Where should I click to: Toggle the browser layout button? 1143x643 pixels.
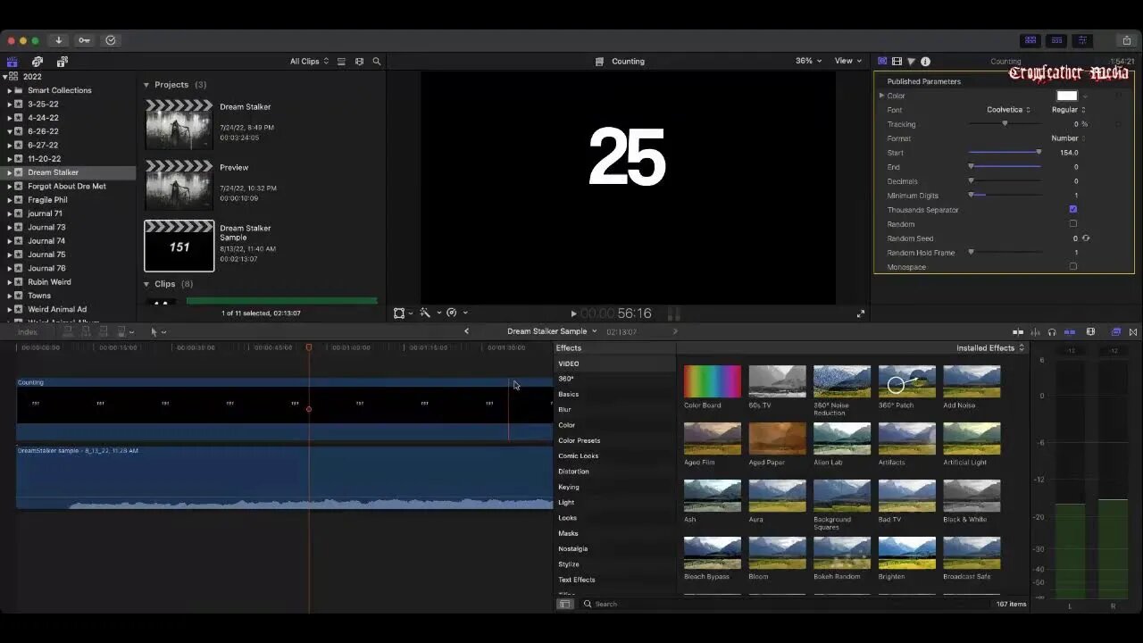1030,40
